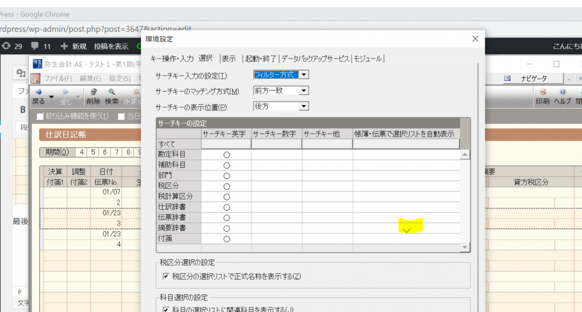Open the サーチキー入力の設定 dropdown
This screenshot has width=582, height=312.
[x=304, y=75]
